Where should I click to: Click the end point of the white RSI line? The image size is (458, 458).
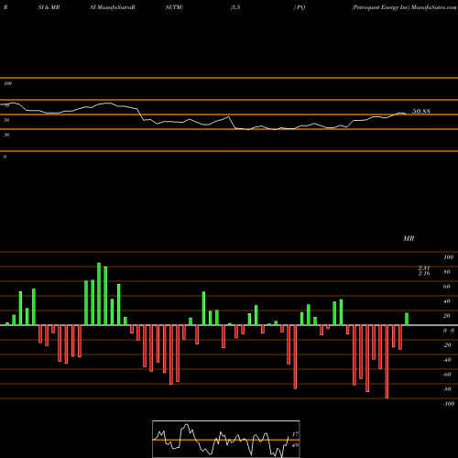[x=406, y=114]
